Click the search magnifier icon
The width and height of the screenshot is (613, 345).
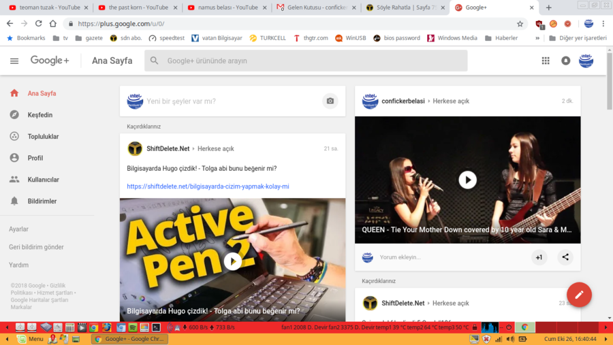pyautogui.click(x=155, y=61)
